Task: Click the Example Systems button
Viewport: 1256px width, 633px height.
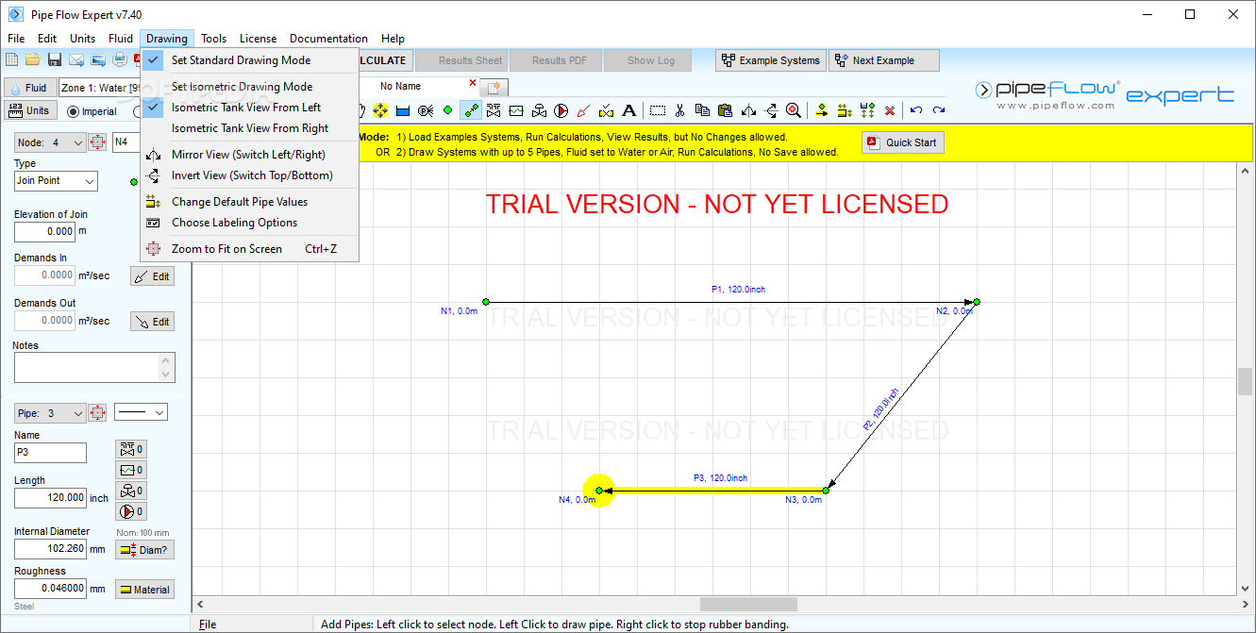Action: 771,60
